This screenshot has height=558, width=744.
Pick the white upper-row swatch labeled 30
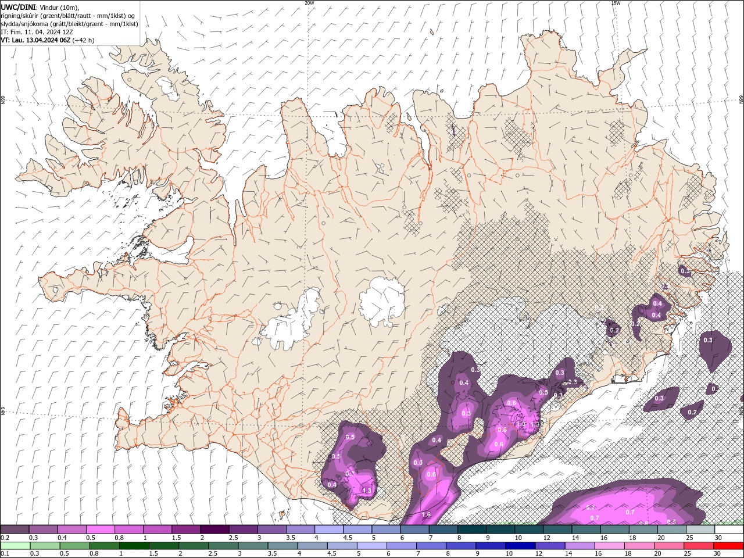click(729, 529)
